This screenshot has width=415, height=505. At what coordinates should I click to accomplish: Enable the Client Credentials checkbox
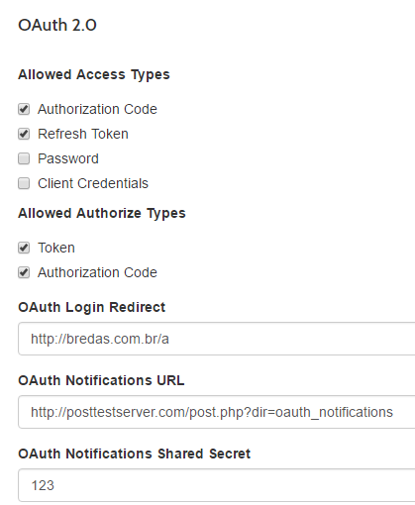click(24, 183)
